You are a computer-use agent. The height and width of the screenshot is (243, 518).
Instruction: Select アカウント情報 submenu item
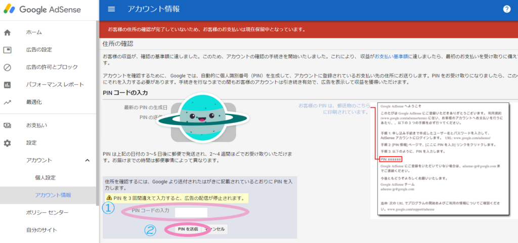[x=53, y=195]
